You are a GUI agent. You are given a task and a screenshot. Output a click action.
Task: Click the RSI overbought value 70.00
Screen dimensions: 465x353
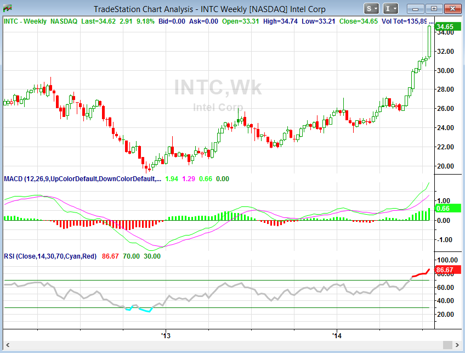coord(131,256)
